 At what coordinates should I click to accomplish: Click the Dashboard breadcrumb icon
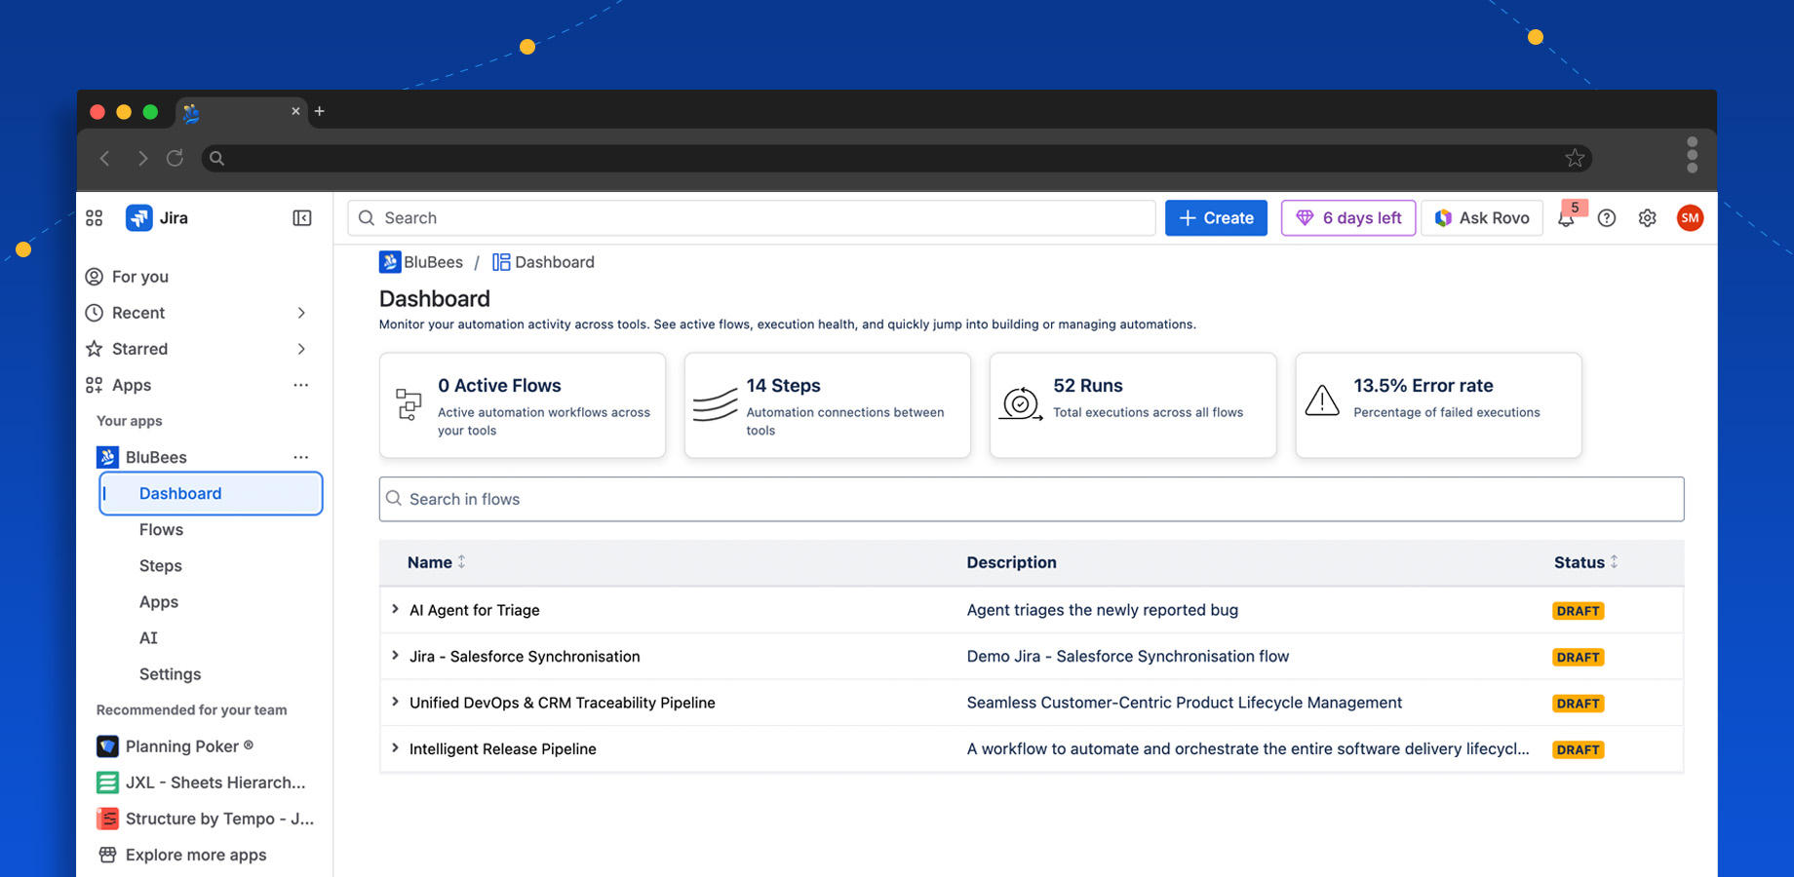pyautogui.click(x=501, y=262)
